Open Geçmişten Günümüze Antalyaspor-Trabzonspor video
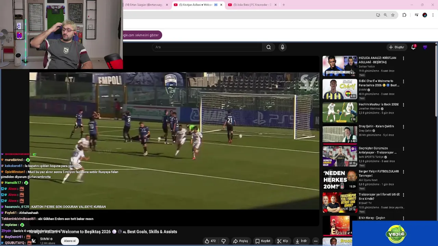Screen dimensions: 438x246 tap(377, 150)
